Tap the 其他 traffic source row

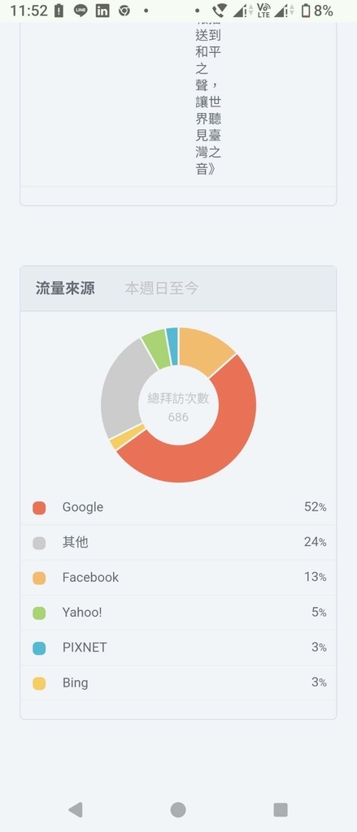pos(179,542)
